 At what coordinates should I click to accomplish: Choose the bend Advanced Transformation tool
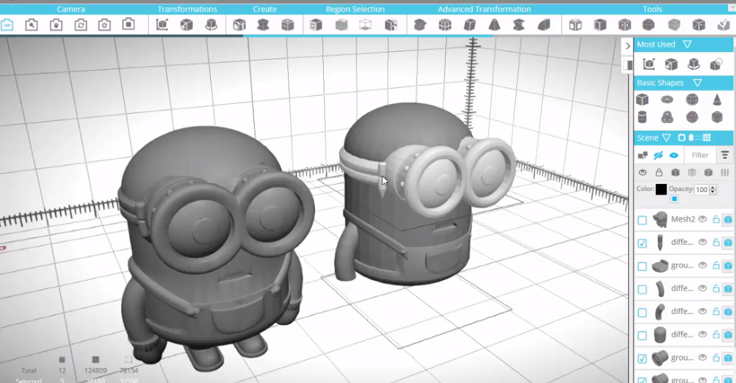click(x=543, y=25)
